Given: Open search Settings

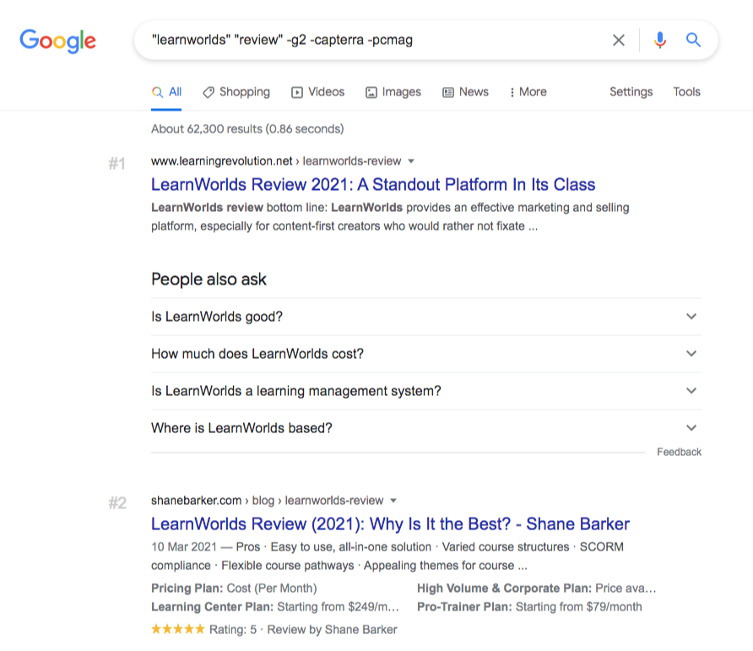Looking at the screenshot, I should (x=631, y=92).
